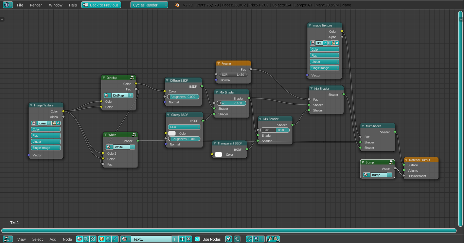Edit Bump group via header icon

[x=391, y=162]
